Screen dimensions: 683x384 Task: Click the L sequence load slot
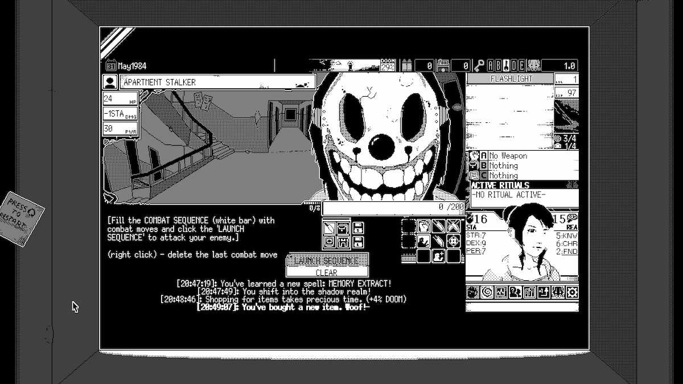(x=359, y=242)
